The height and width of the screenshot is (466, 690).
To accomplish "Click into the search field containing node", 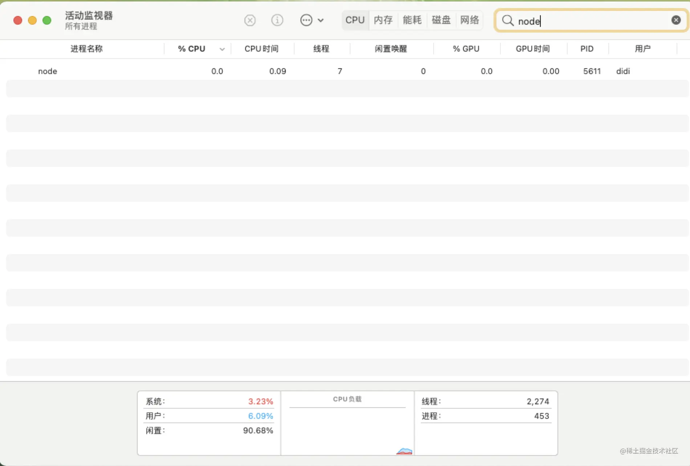I will click(591, 21).
